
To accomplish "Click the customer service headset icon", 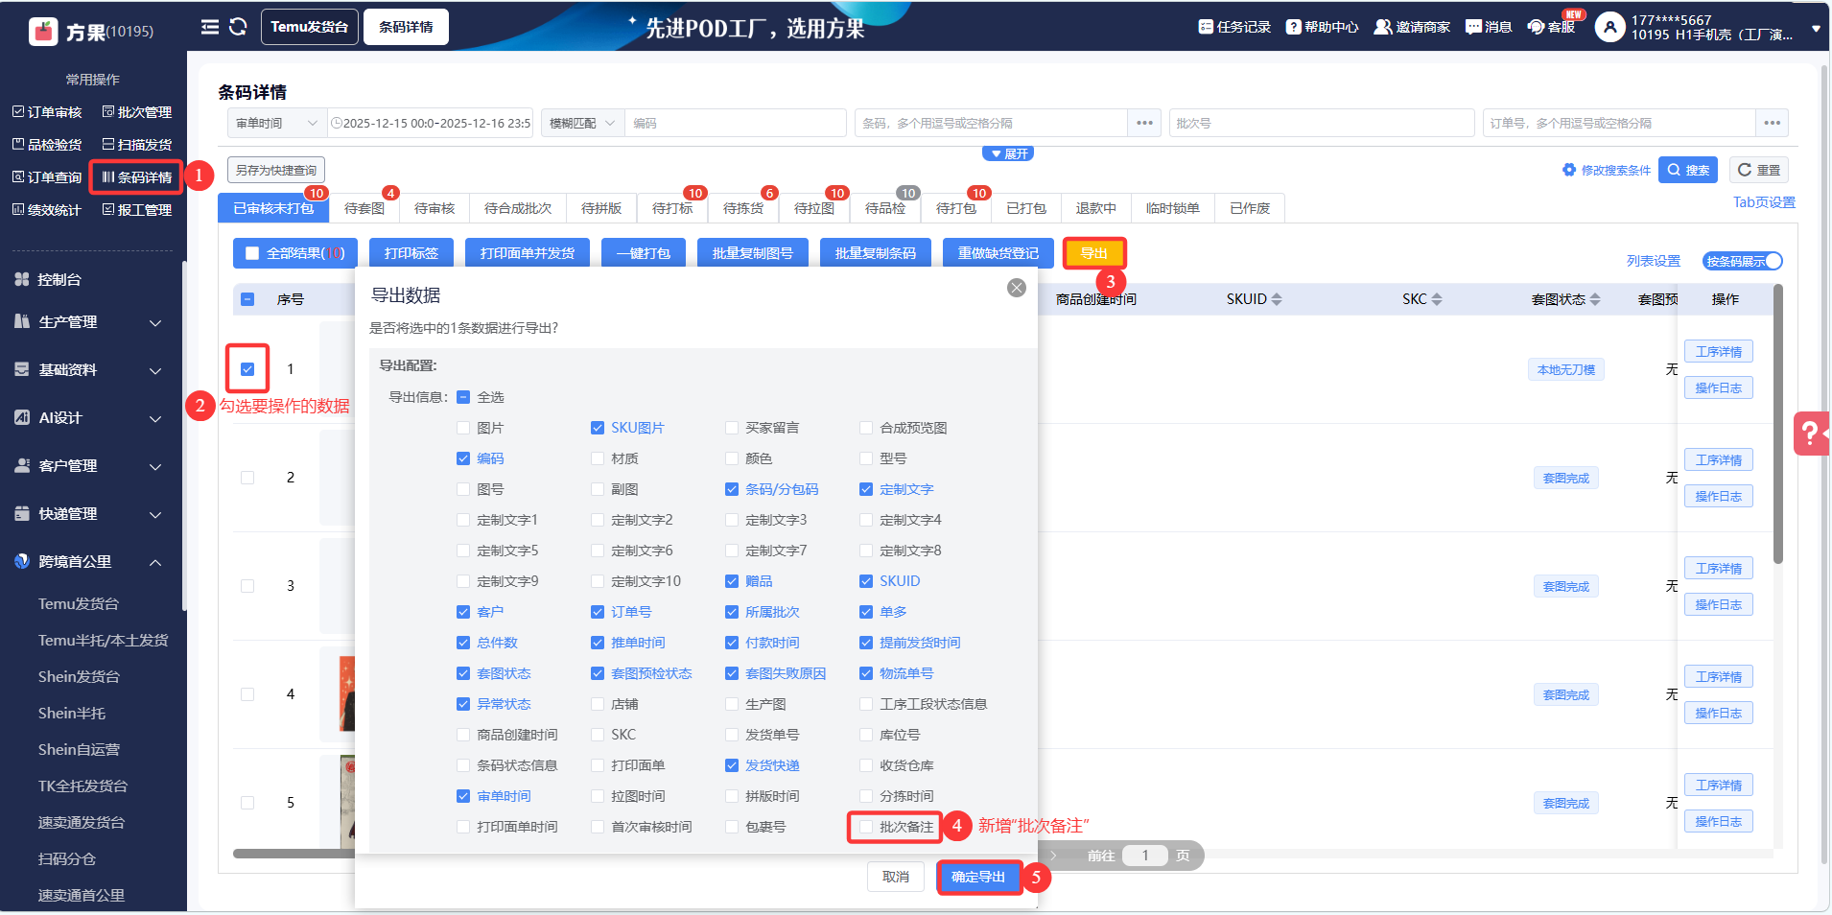I will point(1536,27).
